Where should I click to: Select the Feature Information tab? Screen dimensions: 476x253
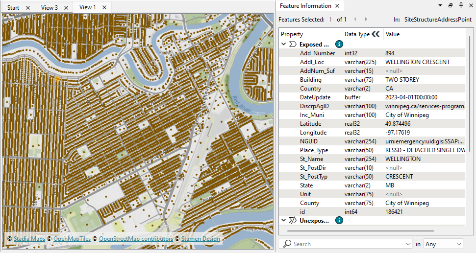coord(305,6)
